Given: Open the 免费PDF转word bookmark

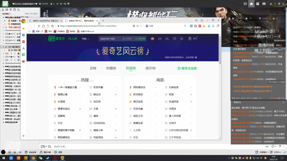Looking at the screenshot, I should point(85,31).
